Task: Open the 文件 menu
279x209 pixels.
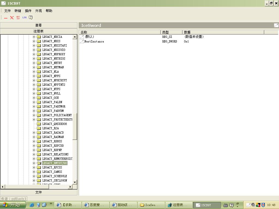Action: 7,11
